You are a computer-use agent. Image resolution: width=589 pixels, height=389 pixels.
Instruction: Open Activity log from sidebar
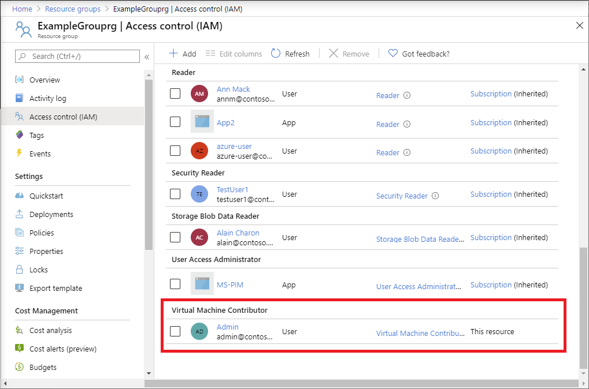click(x=48, y=98)
